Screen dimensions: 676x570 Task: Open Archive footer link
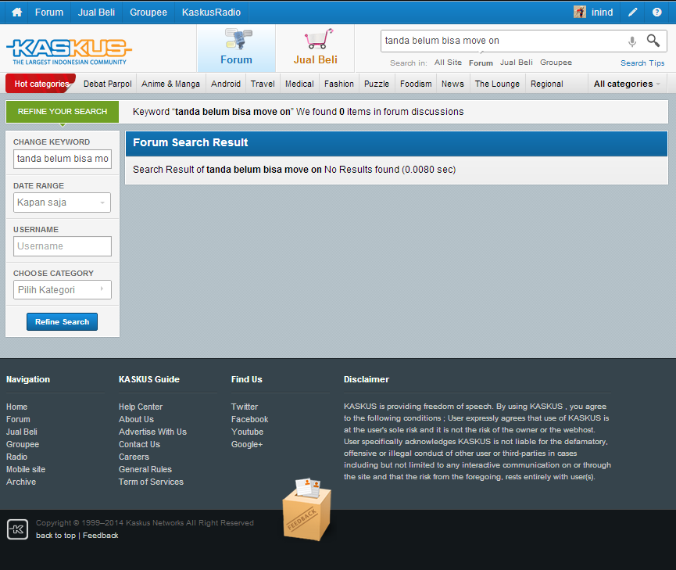coord(21,482)
